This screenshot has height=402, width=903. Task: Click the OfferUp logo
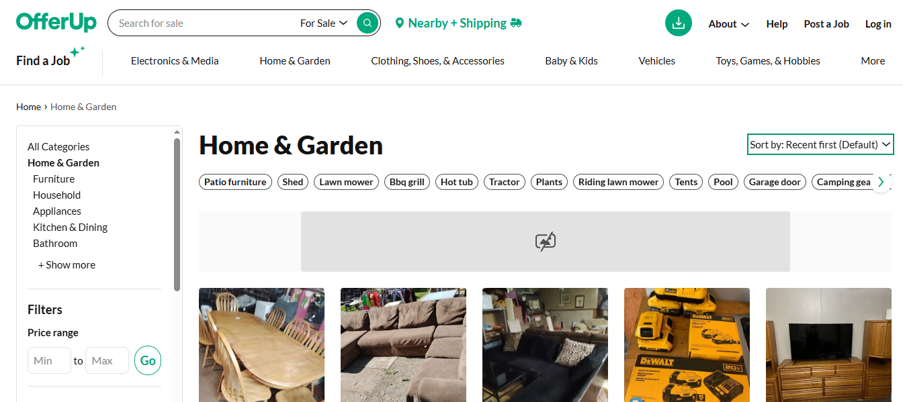(56, 22)
